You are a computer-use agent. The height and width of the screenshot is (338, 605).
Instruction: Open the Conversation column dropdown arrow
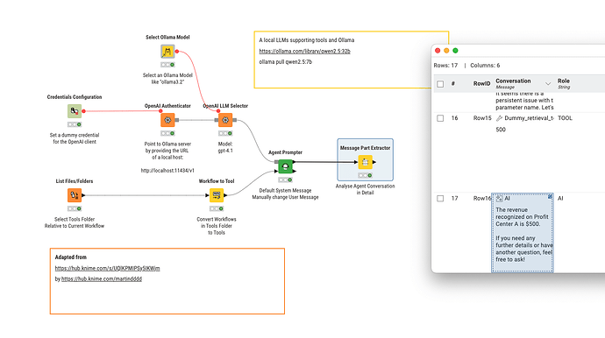coord(548,84)
